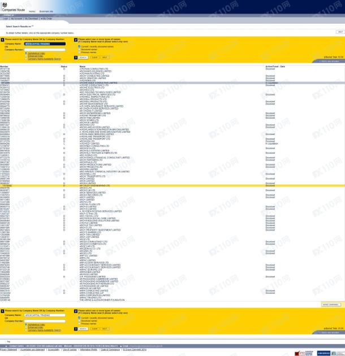
Task: Select the ARON PROJECTS LTD row
Action: click(x=172, y=167)
